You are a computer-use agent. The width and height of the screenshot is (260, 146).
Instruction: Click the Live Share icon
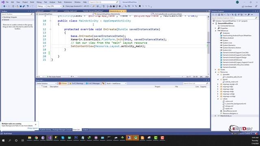pos(243,6)
